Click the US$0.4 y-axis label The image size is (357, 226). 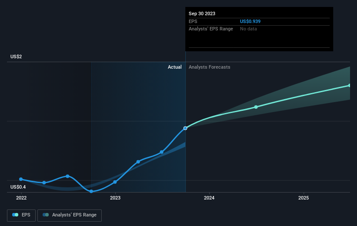click(x=18, y=187)
